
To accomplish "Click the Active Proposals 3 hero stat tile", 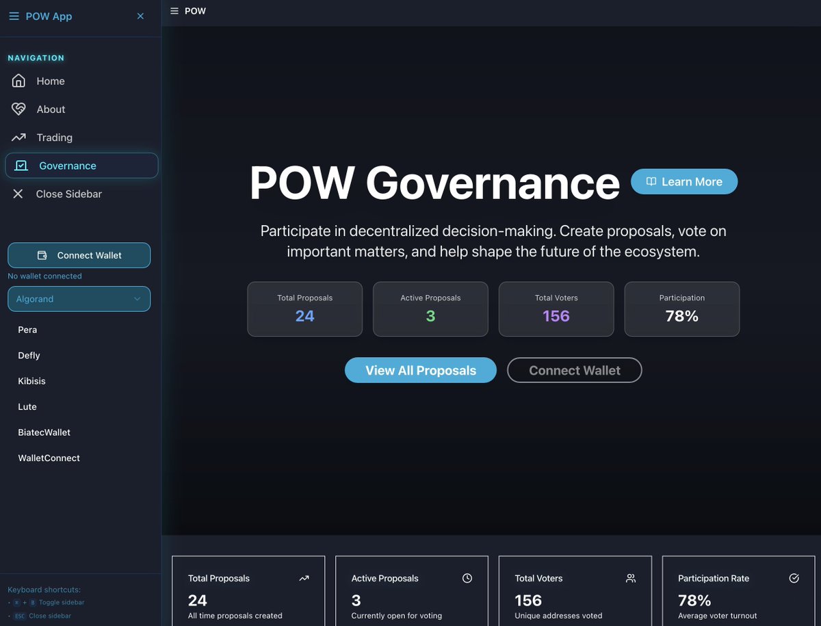I will 430,309.
